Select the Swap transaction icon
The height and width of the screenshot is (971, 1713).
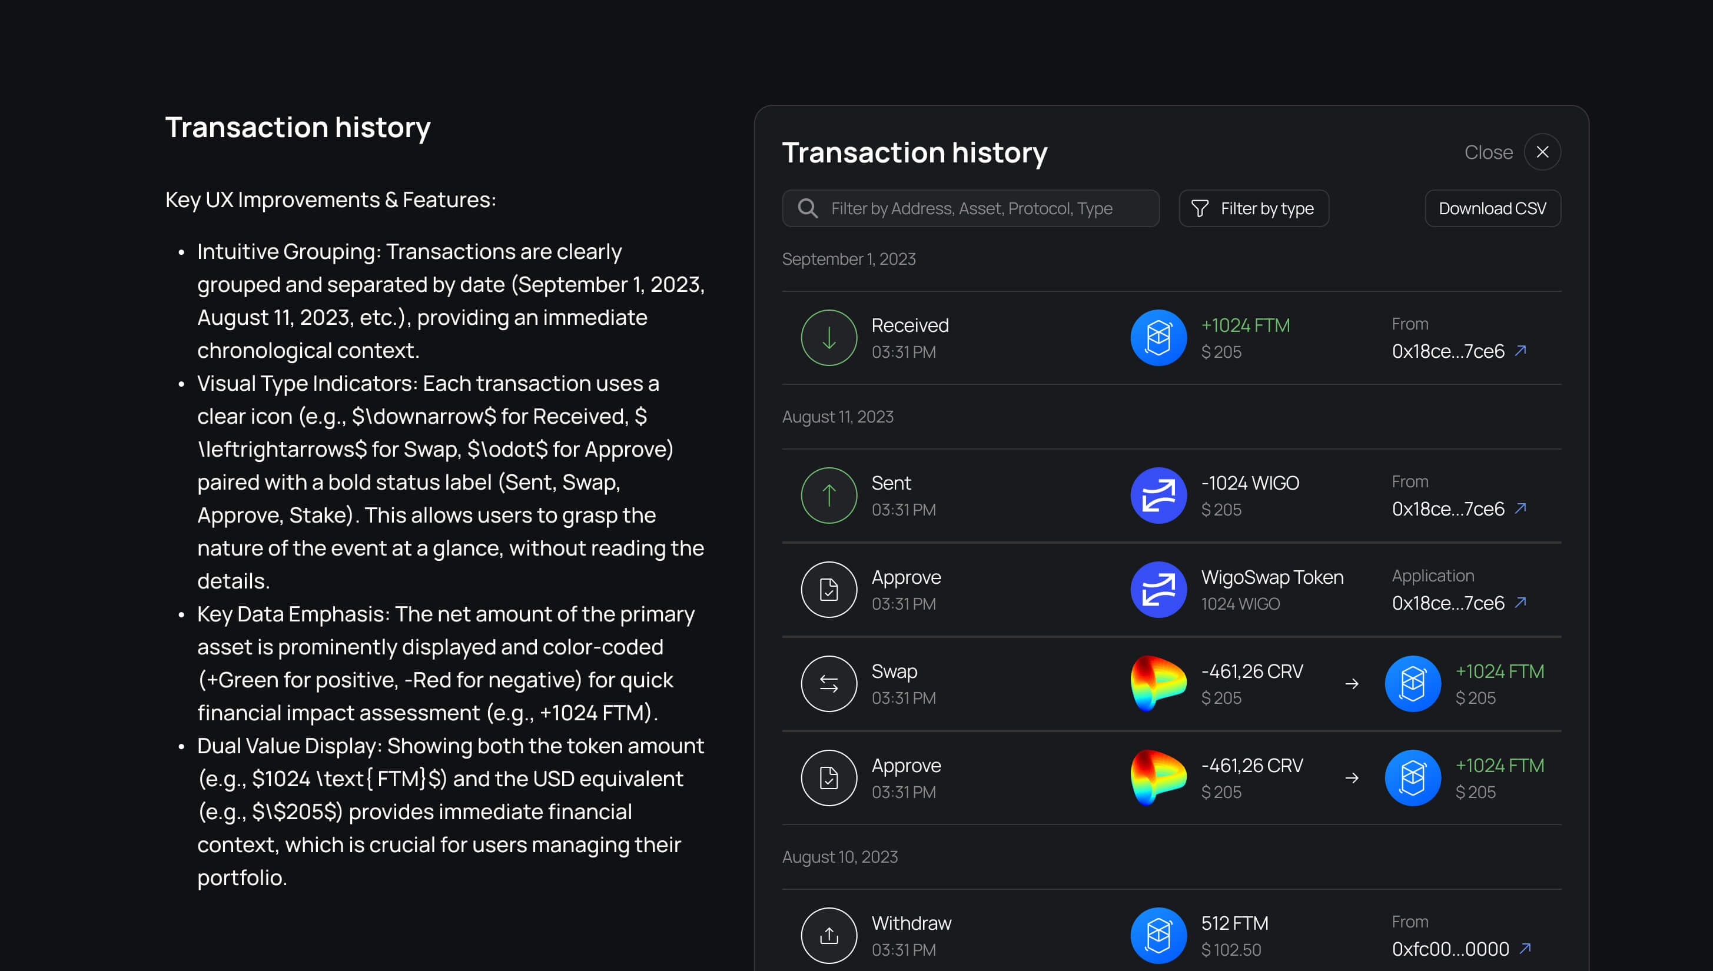828,684
